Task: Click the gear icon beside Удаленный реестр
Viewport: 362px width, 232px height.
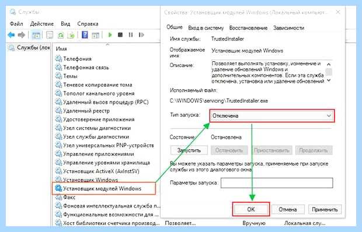Action: pos(58,111)
